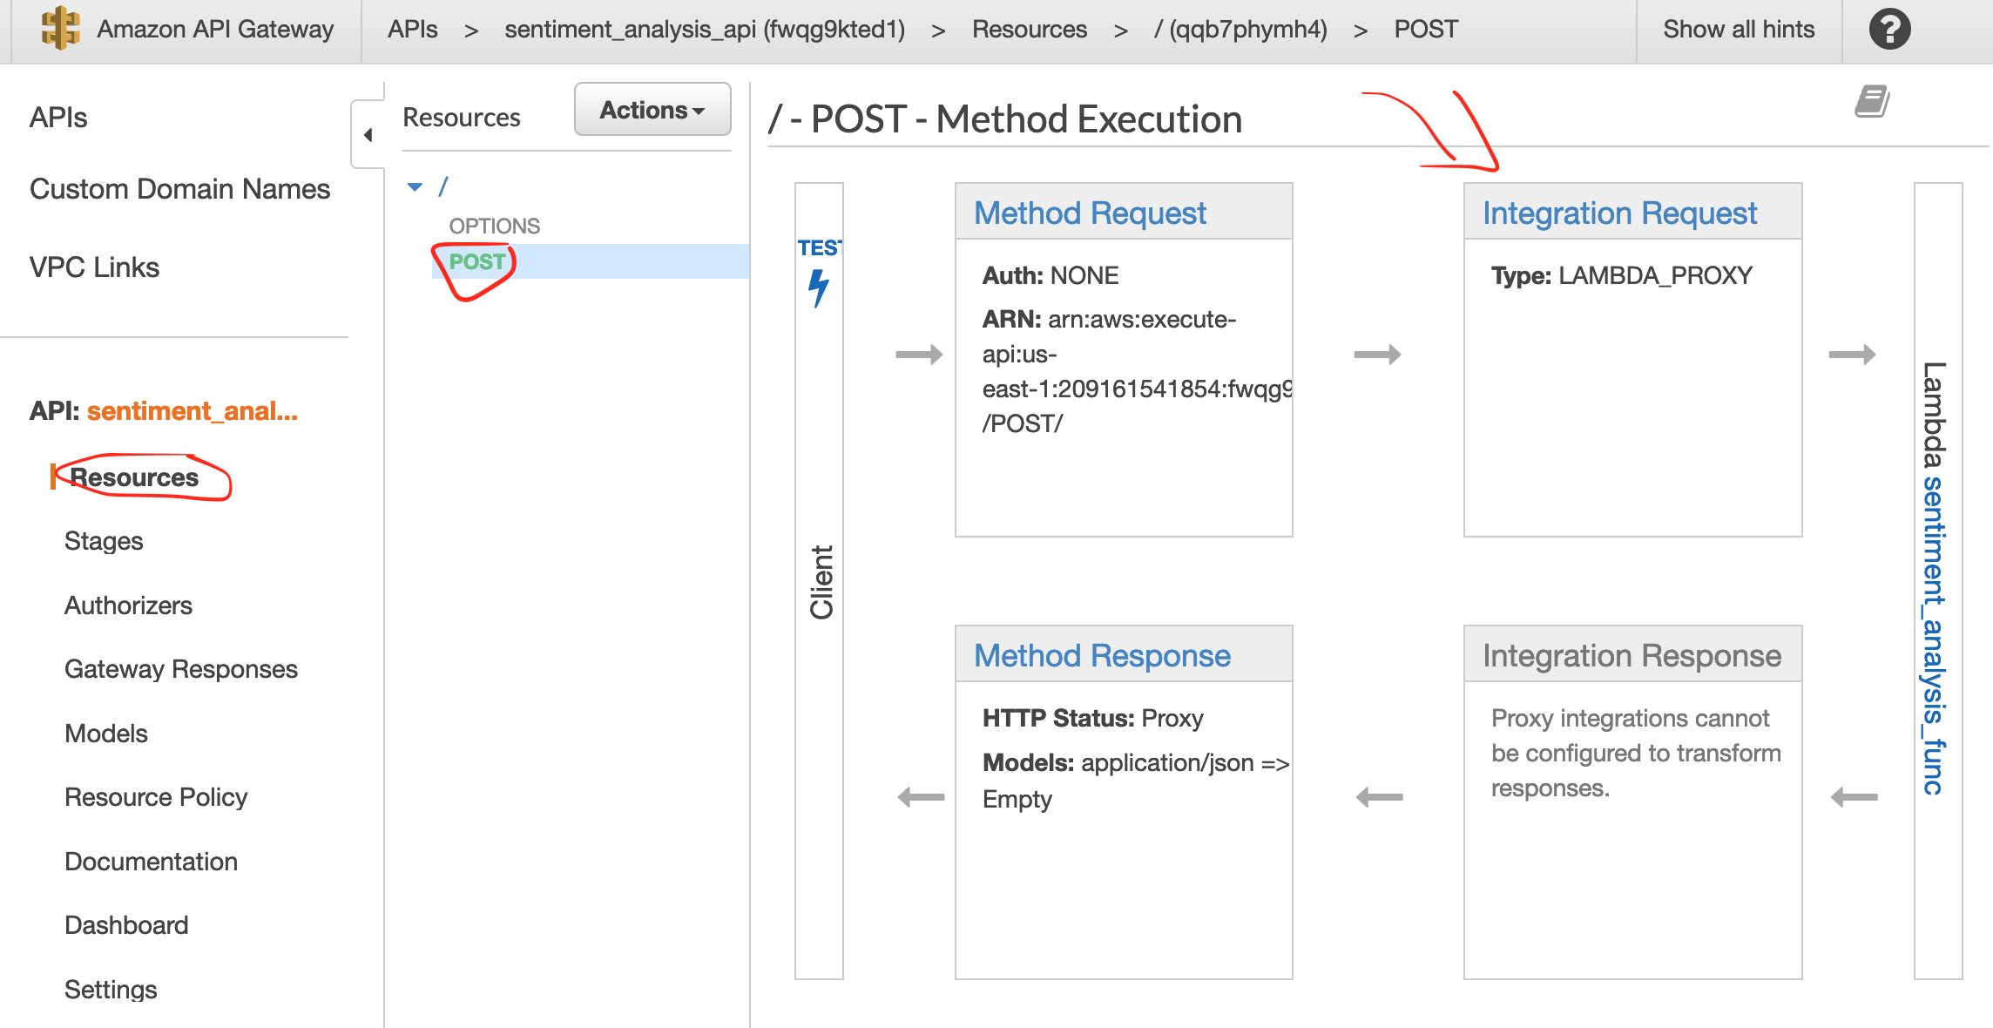Image resolution: width=1993 pixels, height=1028 pixels.
Task: Select the POST method in tree
Action: point(476,261)
